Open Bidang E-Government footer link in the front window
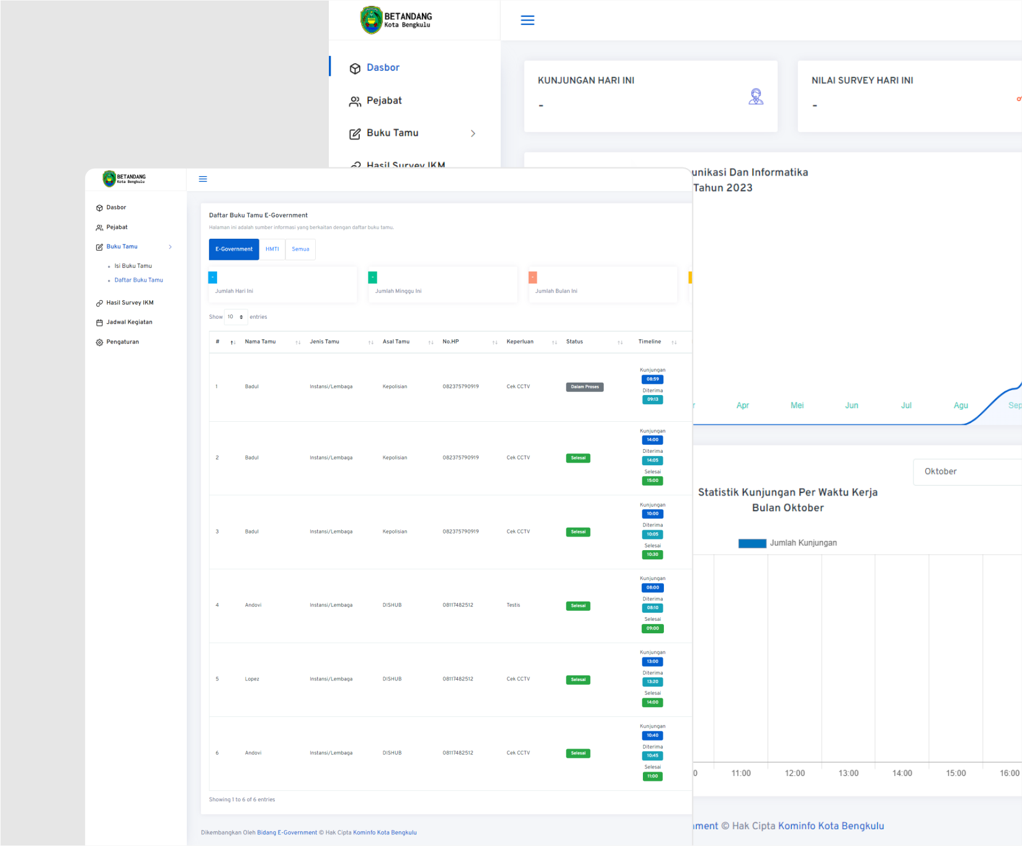The height and width of the screenshot is (846, 1022). 287,833
